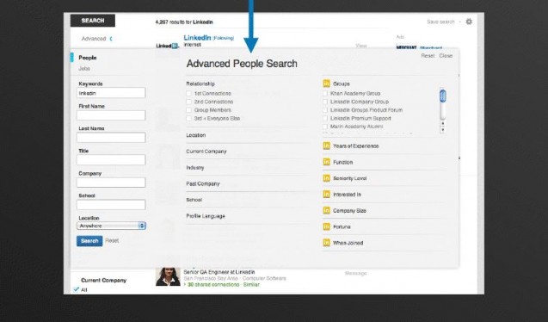This screenshot has height=322, width=548.
Task: Check LinkedIn Premium Support box
Action: [x=325, y=119]
